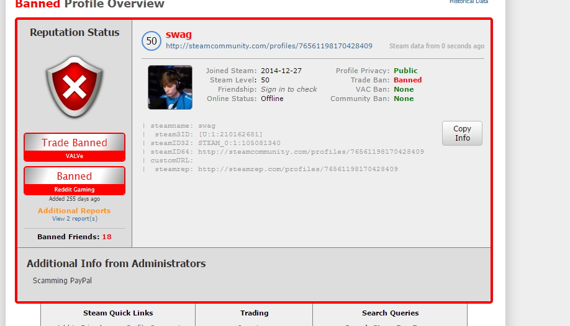Screen dimensions: 570x326
Task: Click the Reputation Status heading
Action: (x=75, y=32)
